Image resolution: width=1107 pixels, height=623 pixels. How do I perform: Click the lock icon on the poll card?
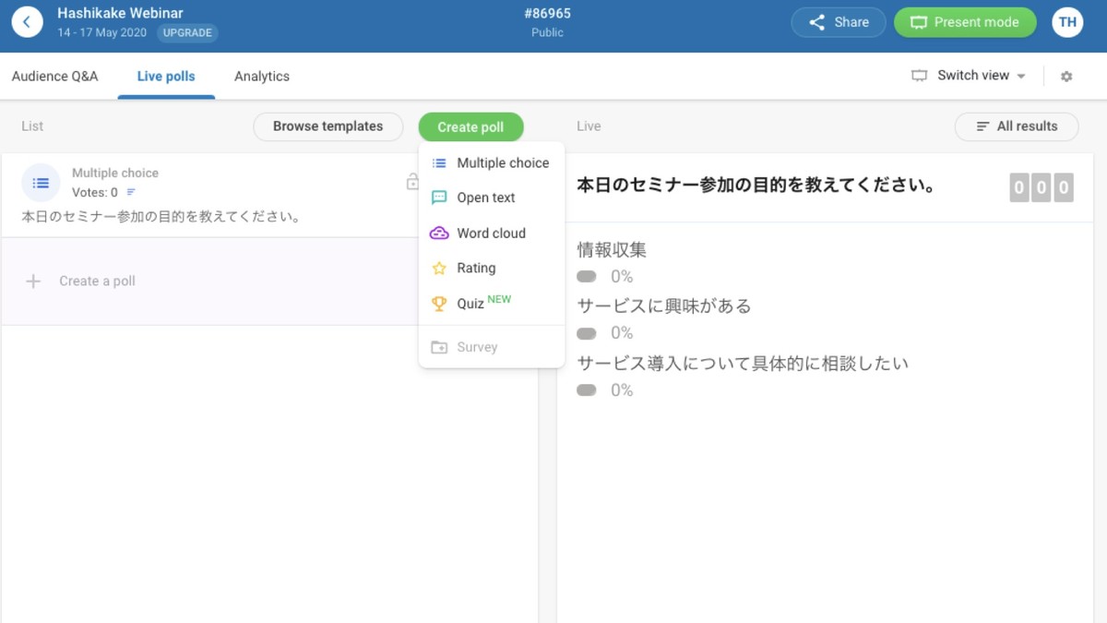pos(412,183)
